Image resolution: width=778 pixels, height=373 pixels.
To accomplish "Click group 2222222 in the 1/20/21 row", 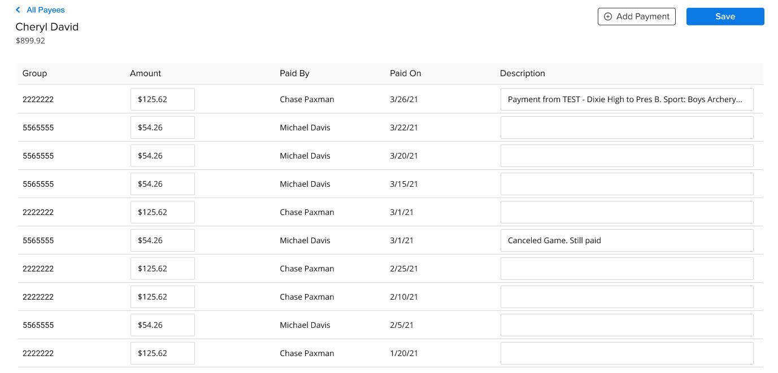I will [x=38, y=353].
